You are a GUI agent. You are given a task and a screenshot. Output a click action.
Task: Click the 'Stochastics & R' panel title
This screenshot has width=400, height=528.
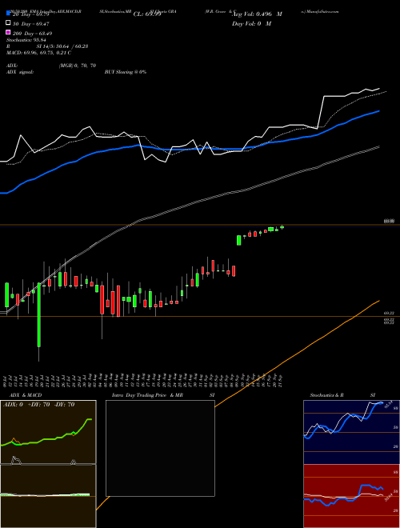click(326, 395)
